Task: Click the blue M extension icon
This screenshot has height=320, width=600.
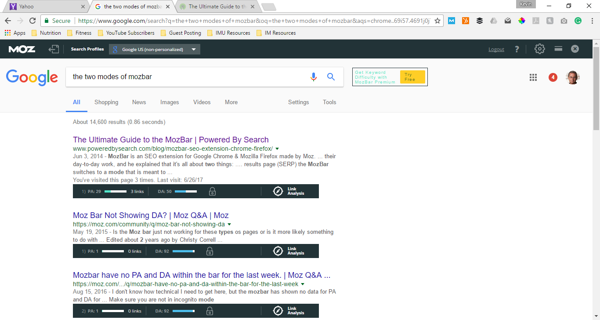Action: pos(452,21)
